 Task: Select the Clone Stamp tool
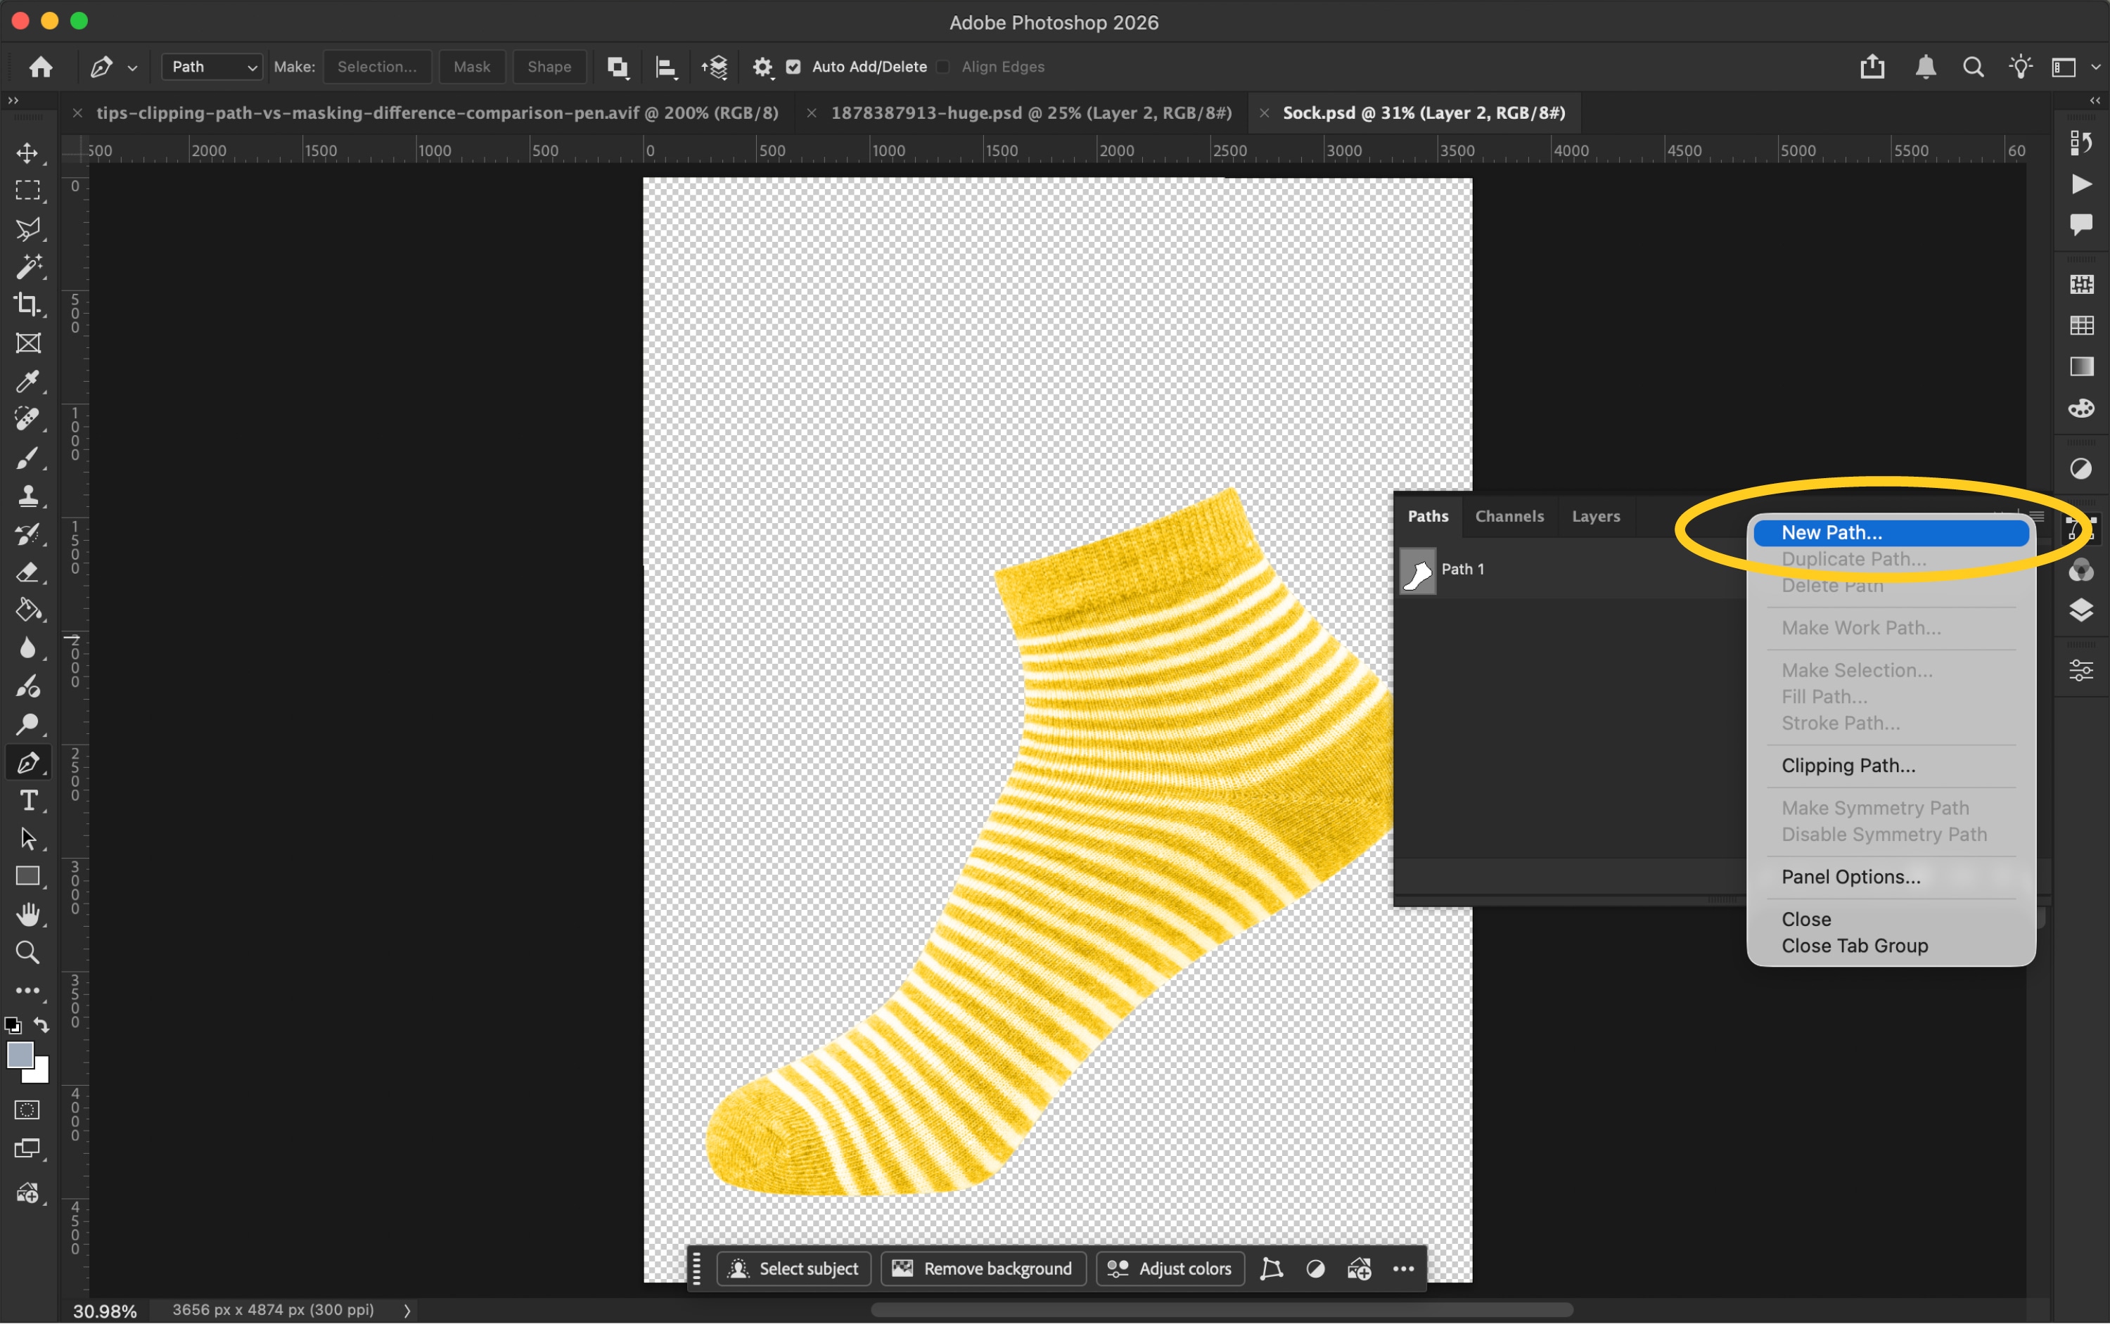(27, 496)
